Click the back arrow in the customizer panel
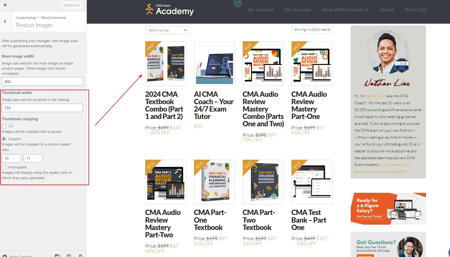 pos(6,21)
